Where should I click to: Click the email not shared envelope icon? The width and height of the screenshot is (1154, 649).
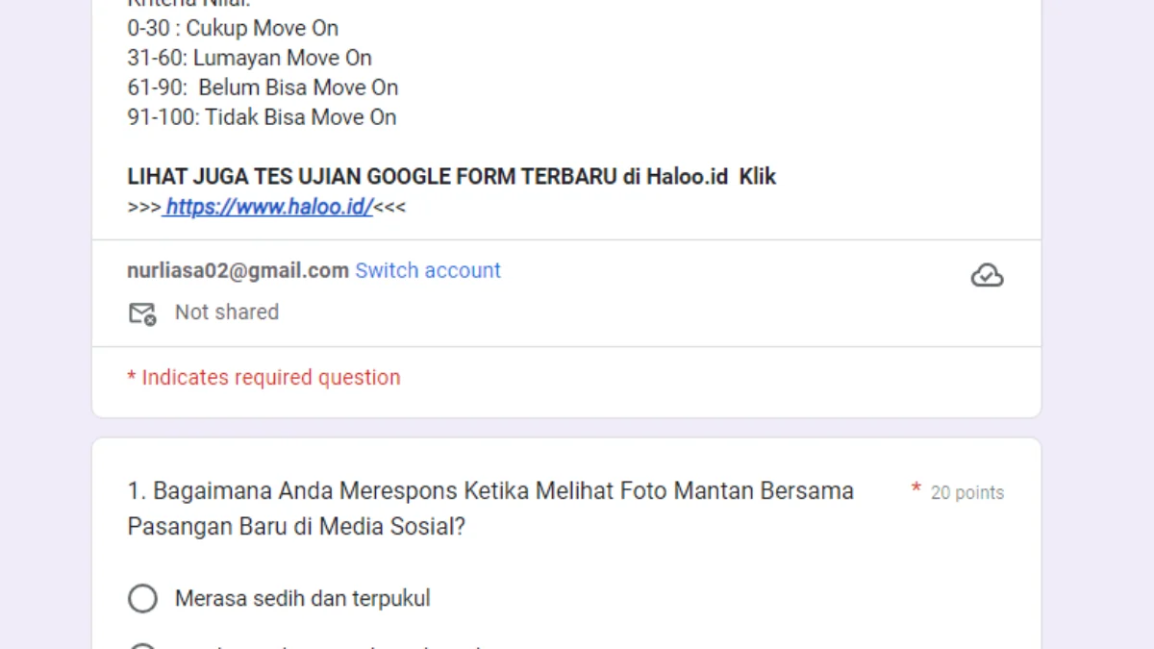coord(142,313)
